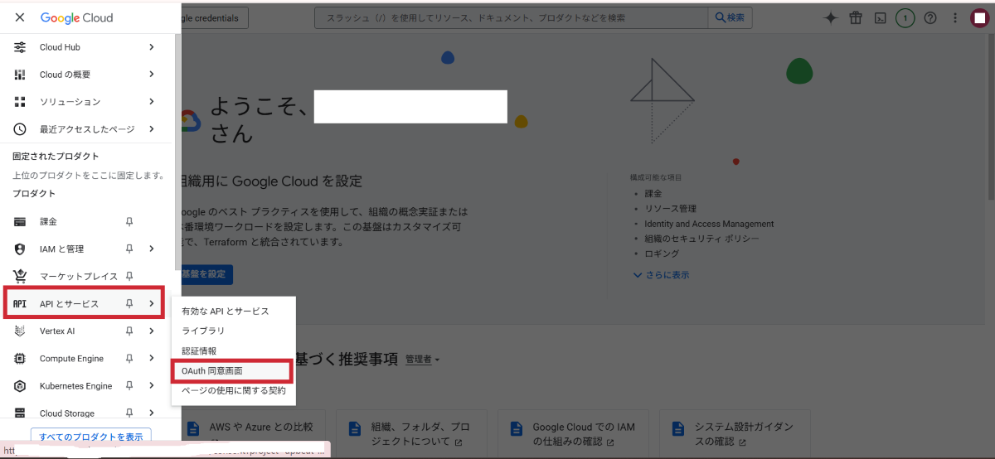Click the Gemini sparkle icon in header
995x459 pixels.
click(831, 17)
